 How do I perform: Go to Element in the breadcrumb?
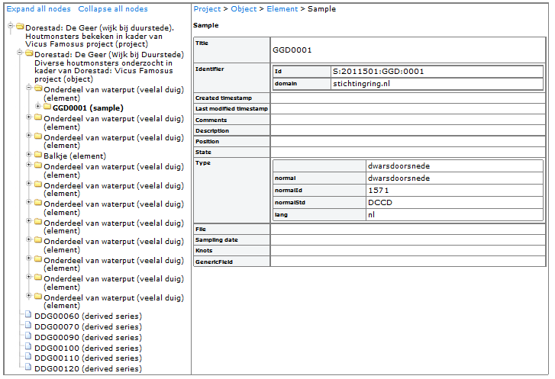(282, 9)
